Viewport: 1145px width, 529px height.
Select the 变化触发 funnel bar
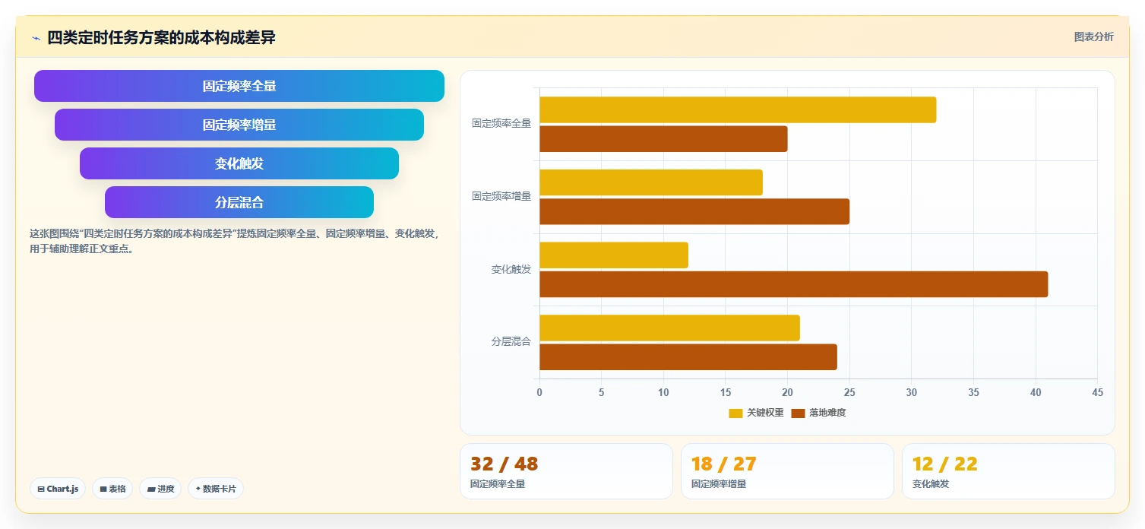(x=239, y=163)
